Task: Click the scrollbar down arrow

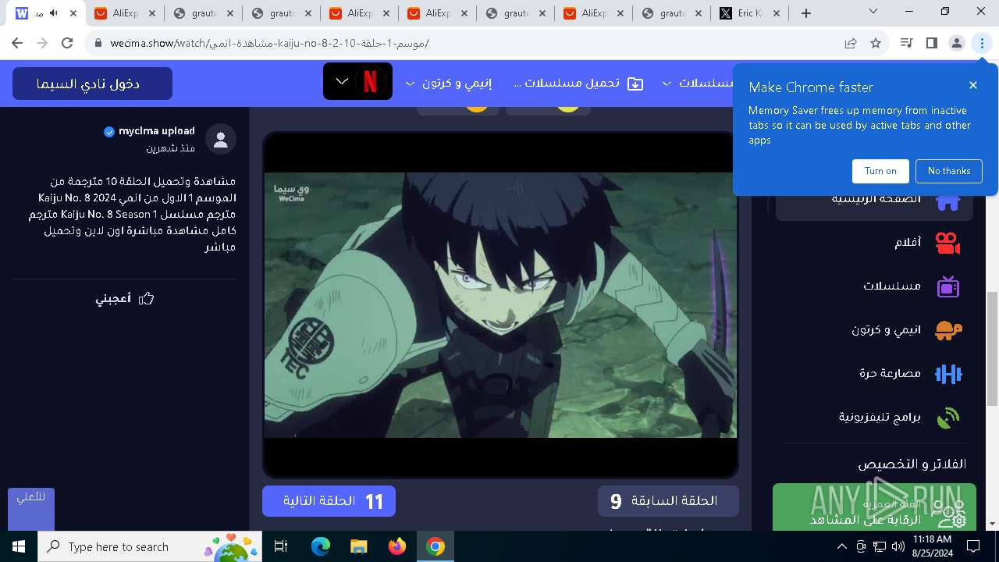Action: coord(992,525)
